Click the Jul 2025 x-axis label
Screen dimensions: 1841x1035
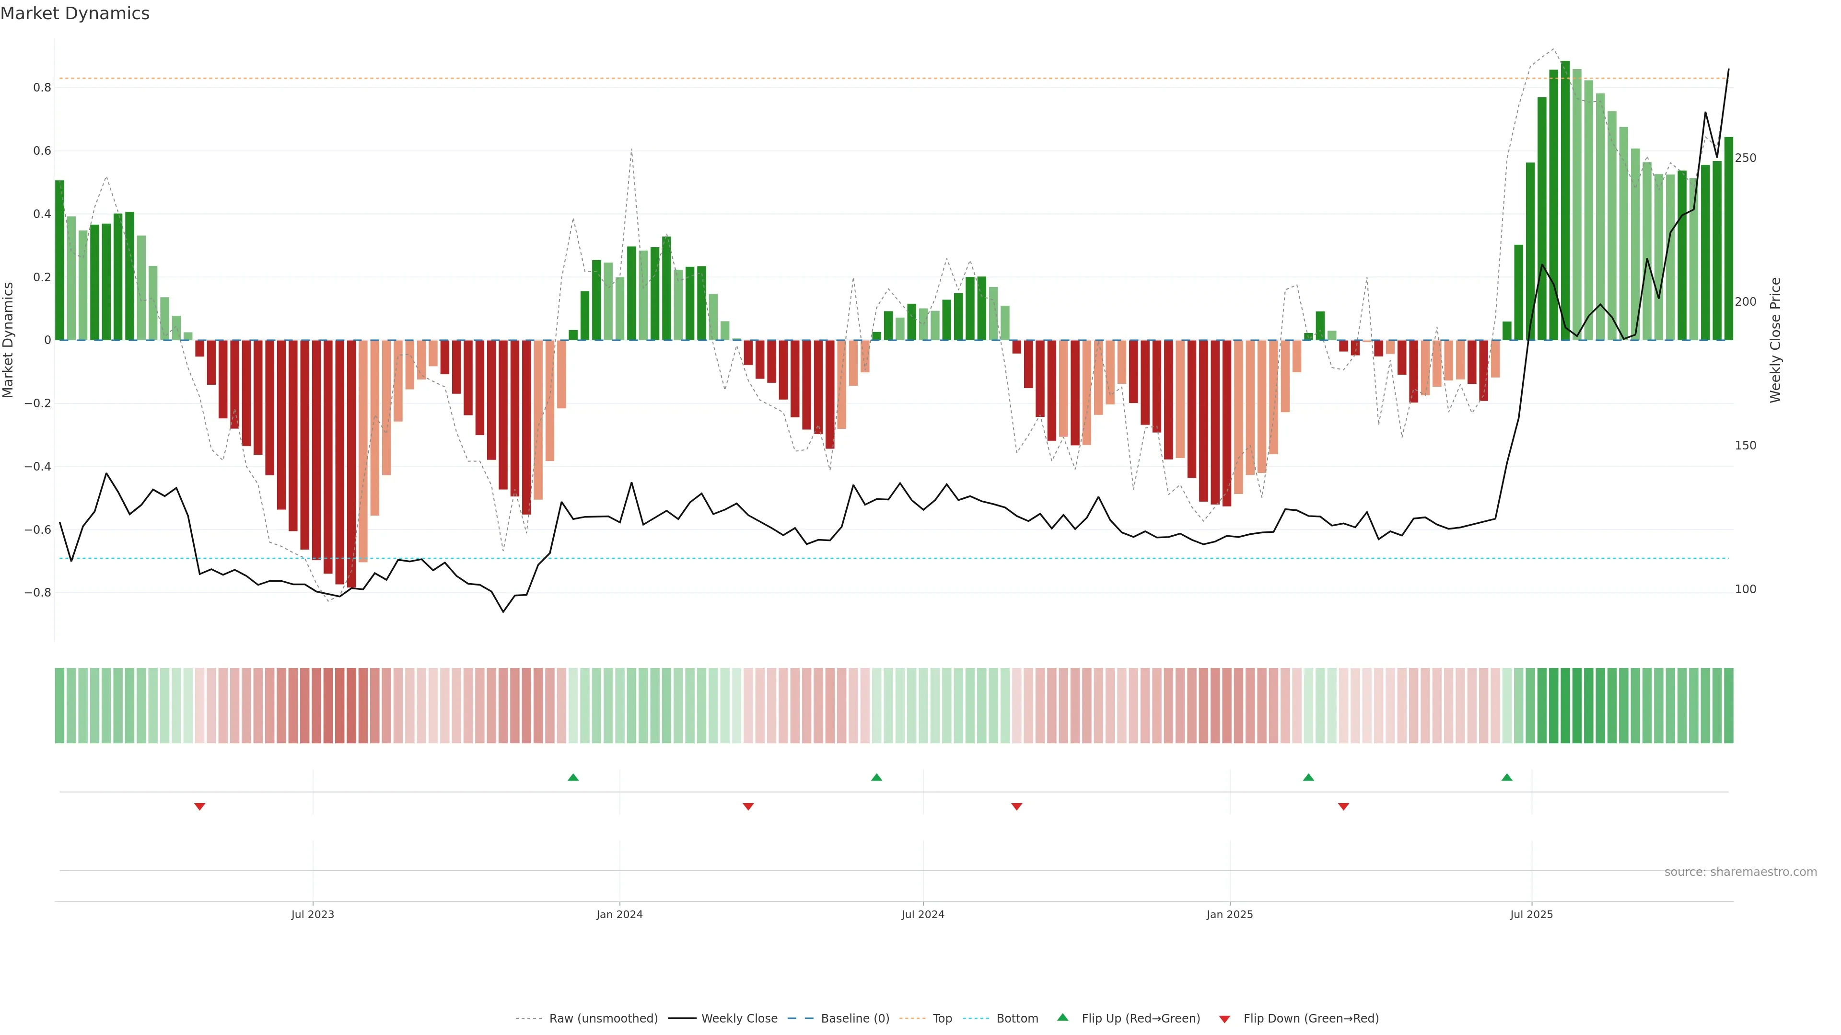click(x=1531, y=914)
